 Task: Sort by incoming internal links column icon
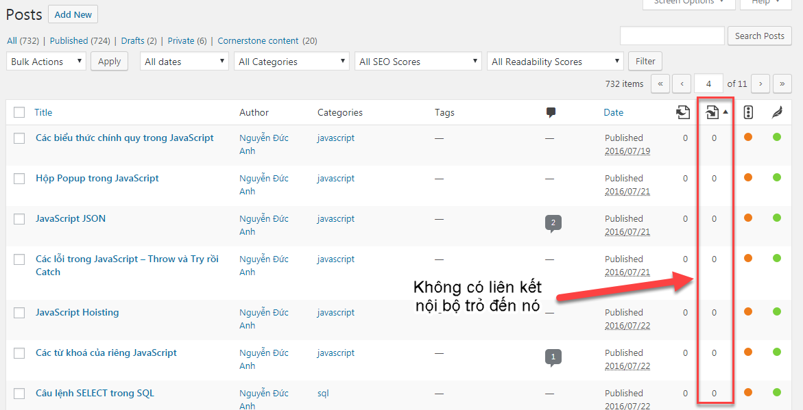tap(712, 112)
